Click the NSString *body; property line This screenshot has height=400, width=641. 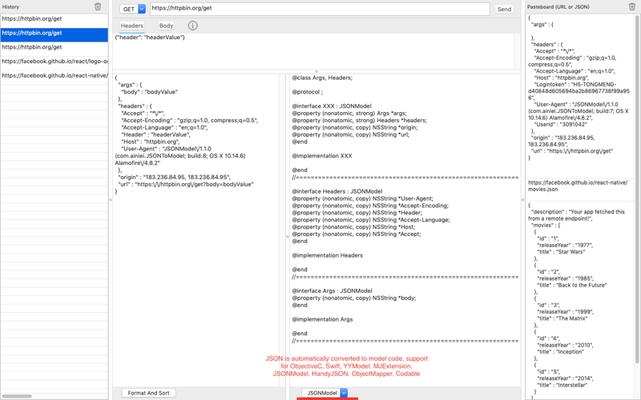click(354, 298)
